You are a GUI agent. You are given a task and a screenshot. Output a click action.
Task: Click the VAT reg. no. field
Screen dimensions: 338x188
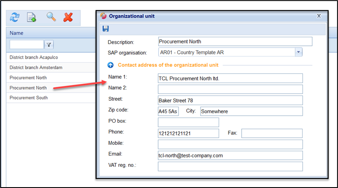point(230,166)
